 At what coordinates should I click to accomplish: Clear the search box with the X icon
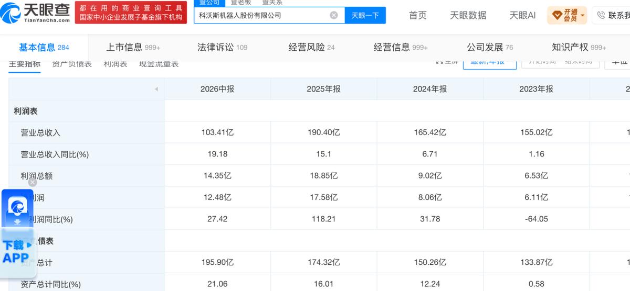tap(334, 15)
